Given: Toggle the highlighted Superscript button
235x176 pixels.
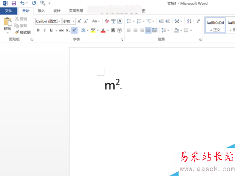Looking at the screenshot, I should [x=74, y=30].
